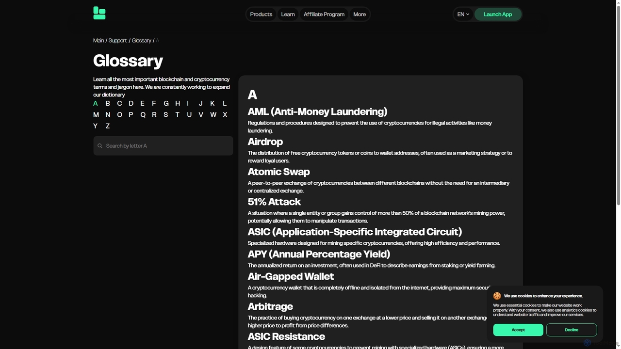
Task: Click the 51% Attack term heading
Action: point(274,202)
